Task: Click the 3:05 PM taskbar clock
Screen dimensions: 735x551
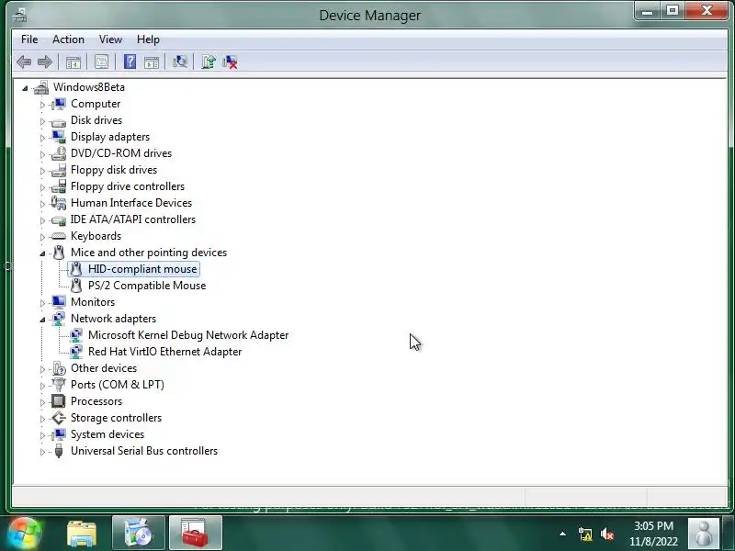Action: click(x=653, y=534)
